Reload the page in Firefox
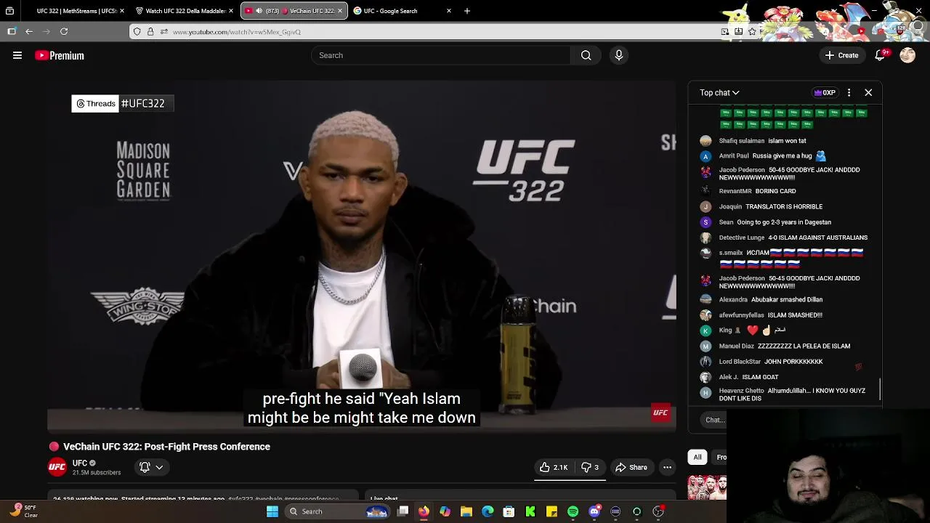Viewport: 930px width, 523px height. [64, 31]
